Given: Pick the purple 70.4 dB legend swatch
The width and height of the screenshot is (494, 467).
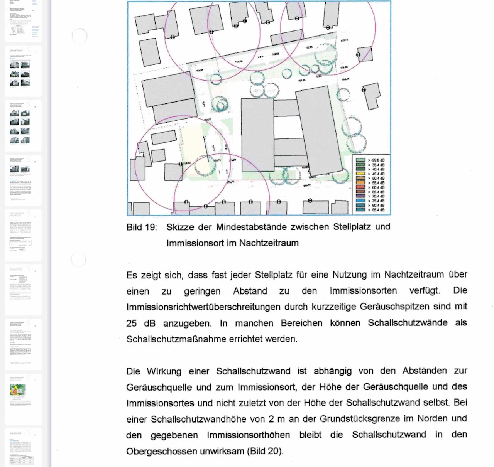Looking at the screenshot, I should [360, 196].
